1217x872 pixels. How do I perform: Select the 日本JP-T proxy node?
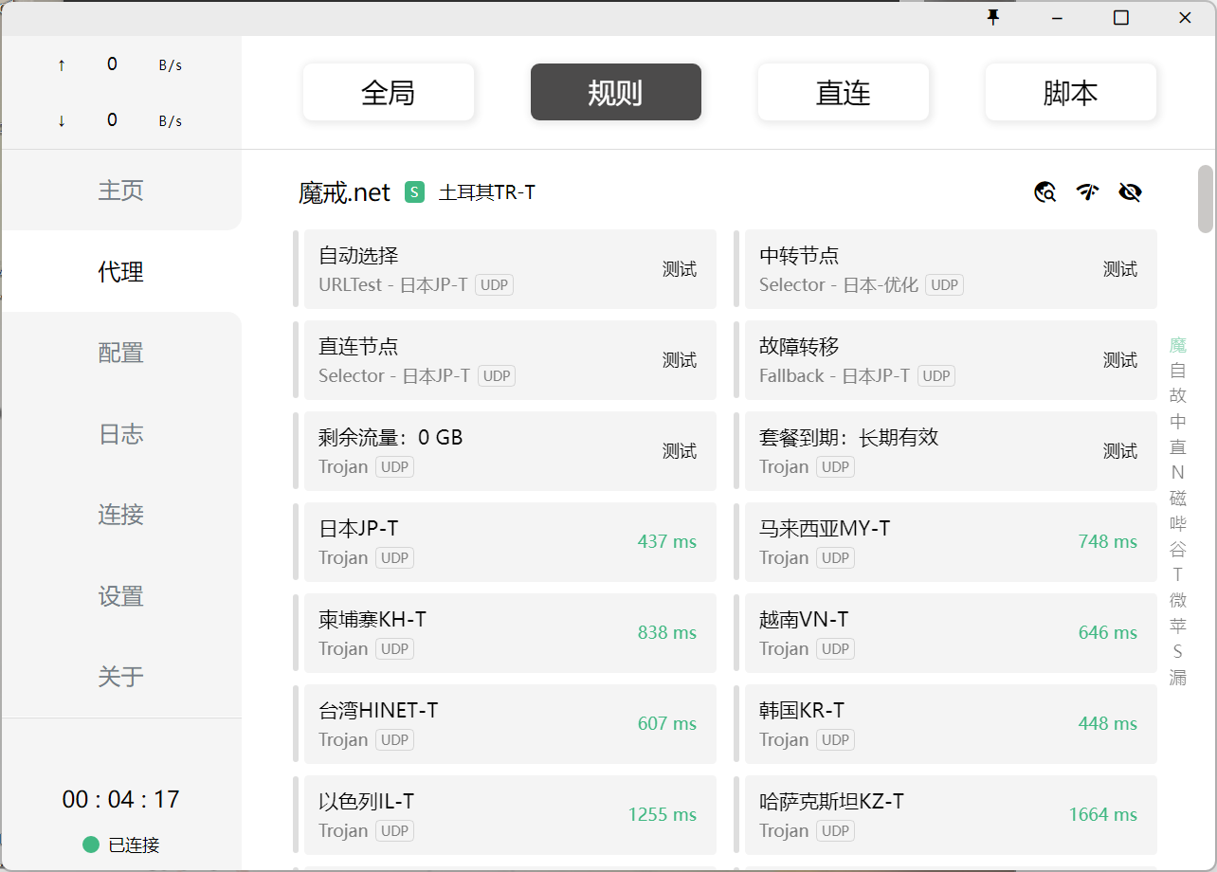click(x=510, y=542)
